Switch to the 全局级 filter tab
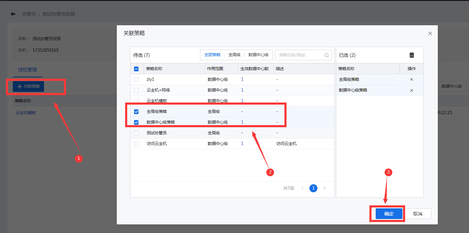 pyautogui.click(x=234, y=55)
